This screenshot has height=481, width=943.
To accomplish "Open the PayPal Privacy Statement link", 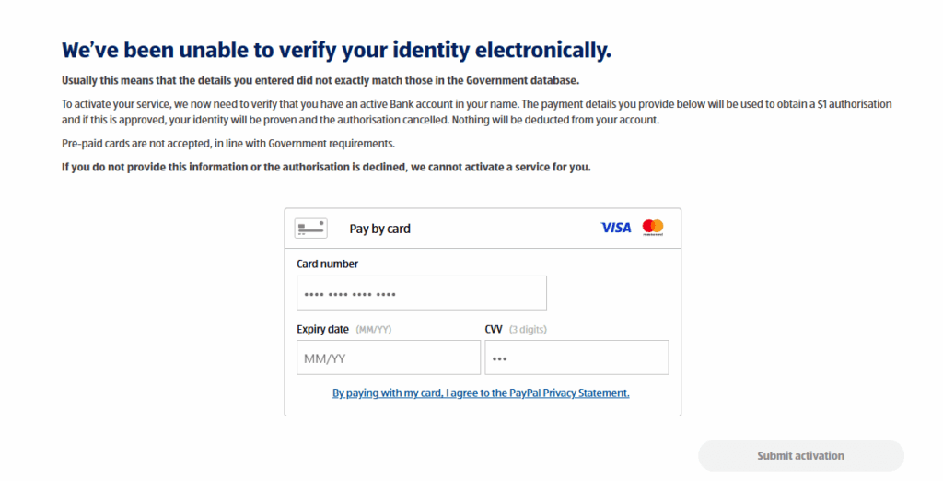I will pyautogui.click(x=481, y=393).
